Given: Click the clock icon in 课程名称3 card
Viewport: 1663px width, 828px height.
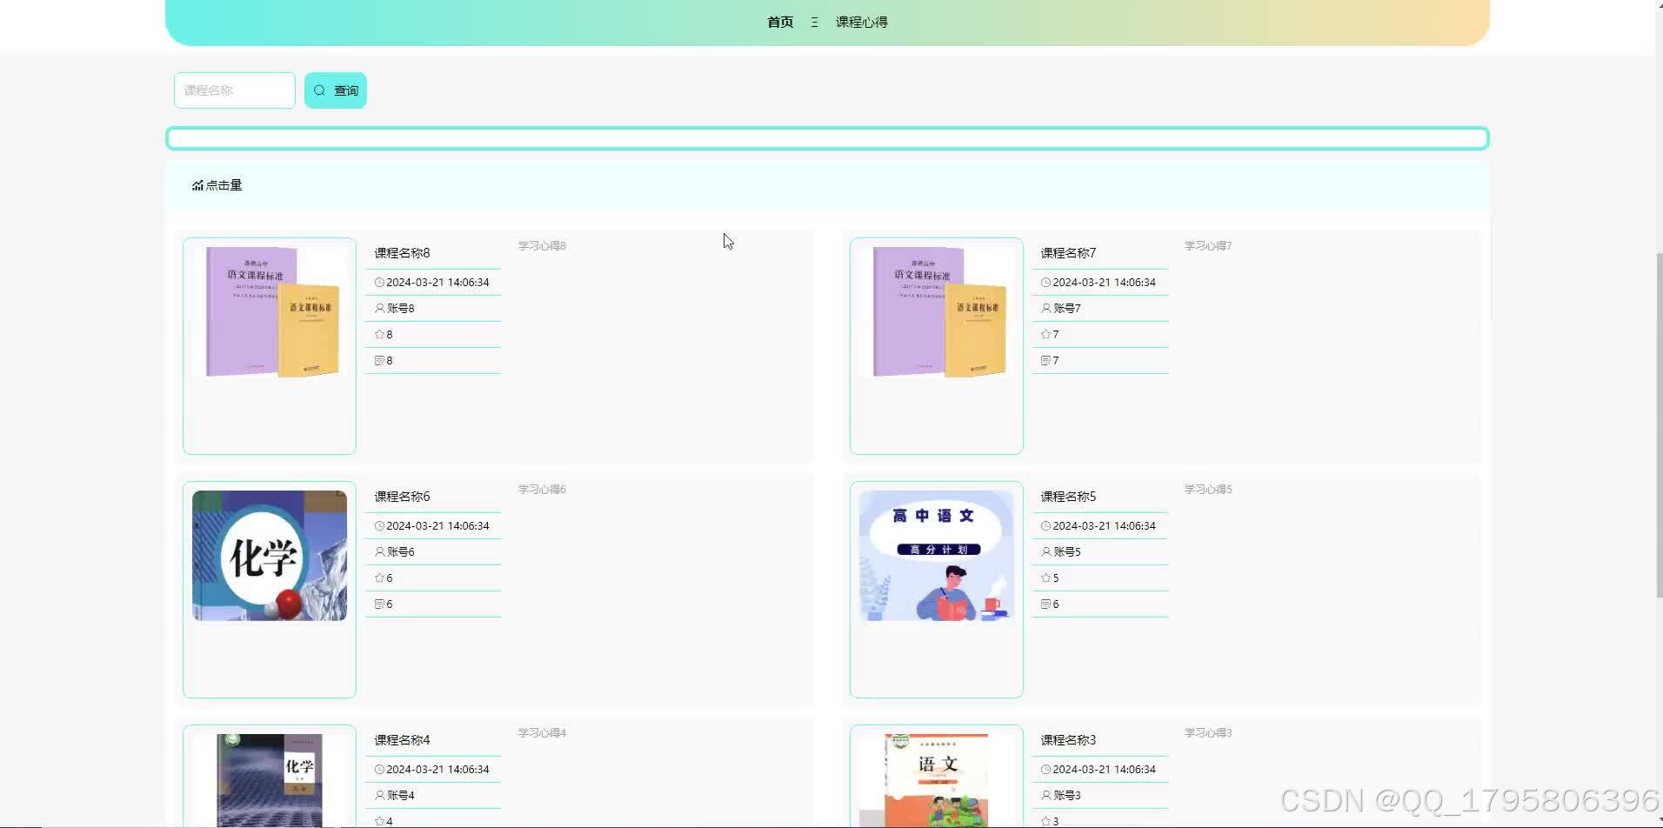Looking at the screenshot, I should coord(1045,770).
